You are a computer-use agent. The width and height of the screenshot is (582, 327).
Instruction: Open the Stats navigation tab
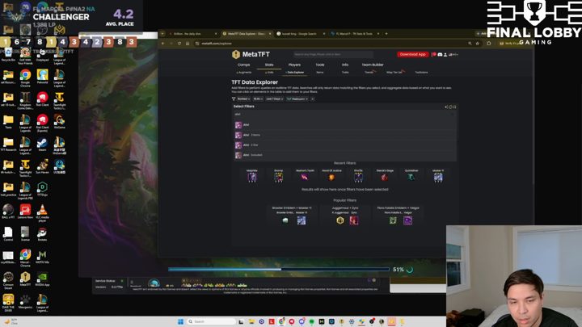point(269,65)
